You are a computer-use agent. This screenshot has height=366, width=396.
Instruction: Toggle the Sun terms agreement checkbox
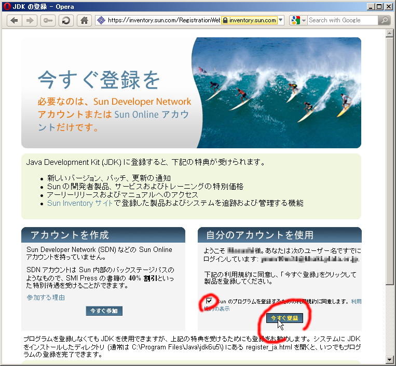tap(209, 301)
